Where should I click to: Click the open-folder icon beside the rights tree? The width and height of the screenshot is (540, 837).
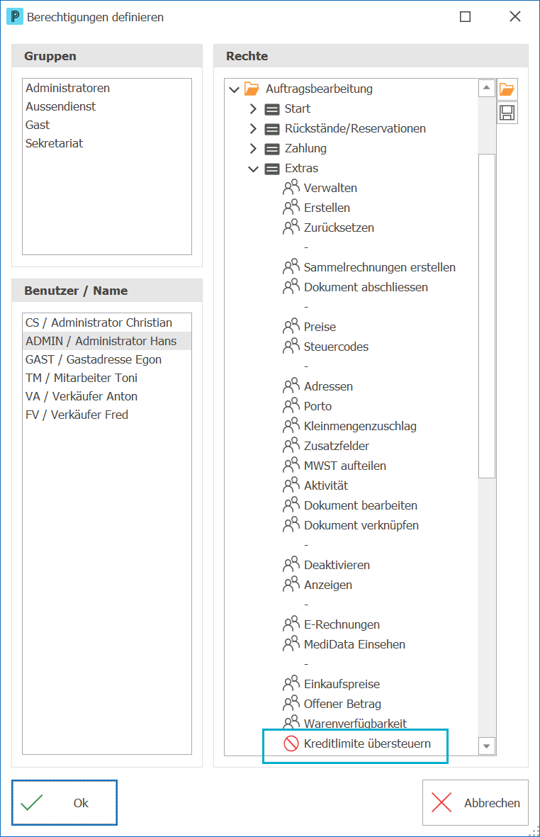coord(507,89)
